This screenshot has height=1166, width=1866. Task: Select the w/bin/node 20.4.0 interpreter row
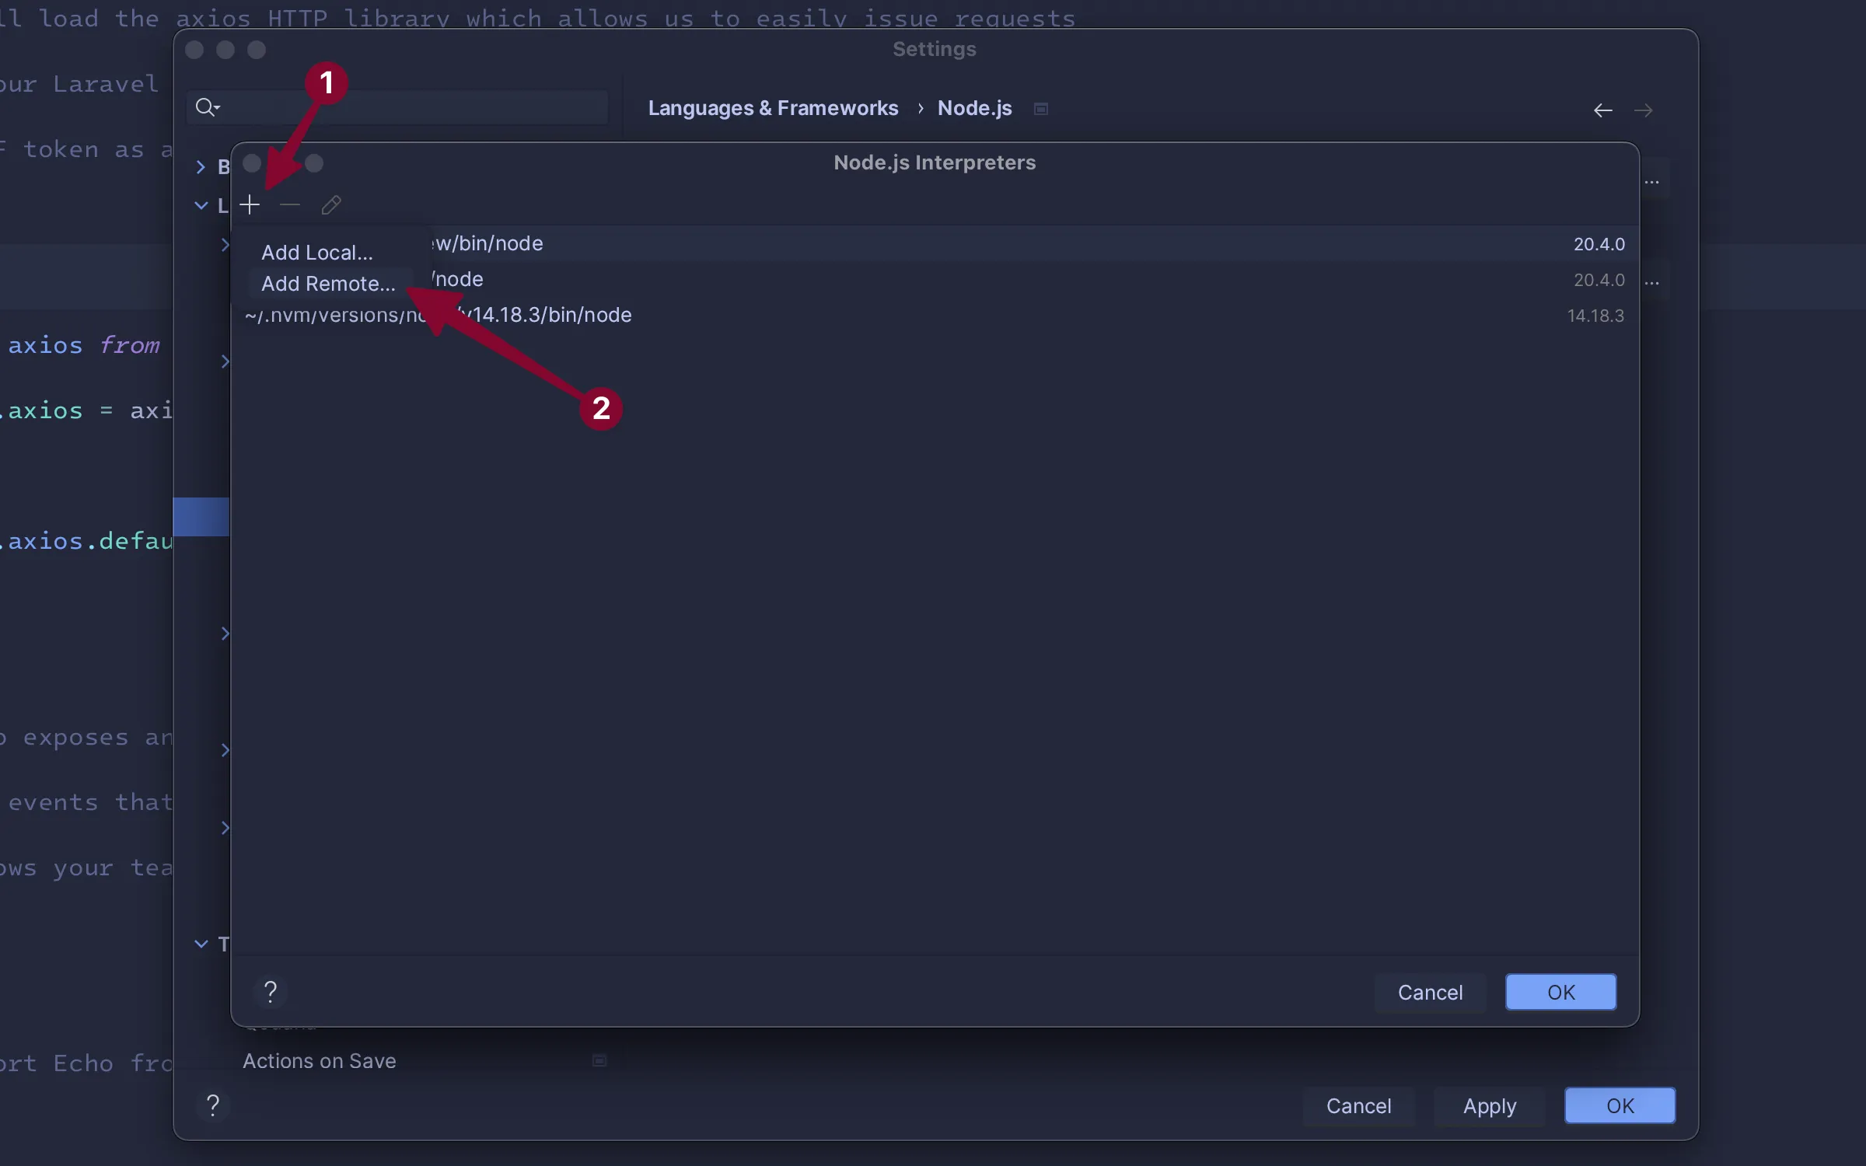click(x=935, y=244)
